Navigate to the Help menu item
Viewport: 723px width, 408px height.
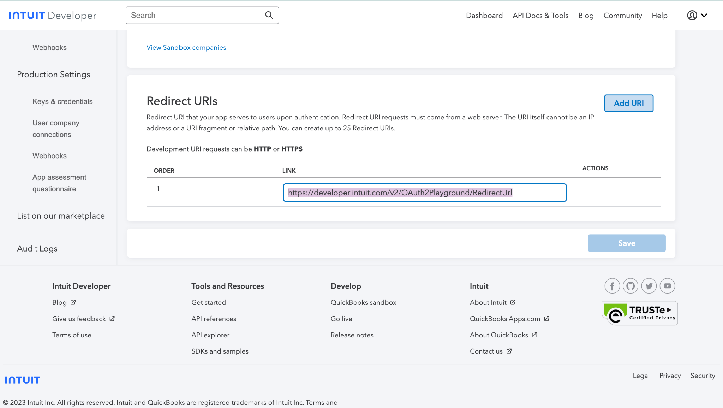[x=660, y=16]
